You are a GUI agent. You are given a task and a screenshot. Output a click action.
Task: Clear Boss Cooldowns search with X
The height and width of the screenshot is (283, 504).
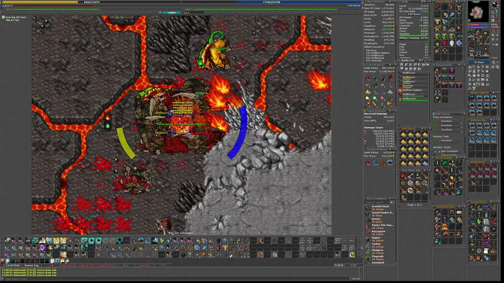coord(391,202)
